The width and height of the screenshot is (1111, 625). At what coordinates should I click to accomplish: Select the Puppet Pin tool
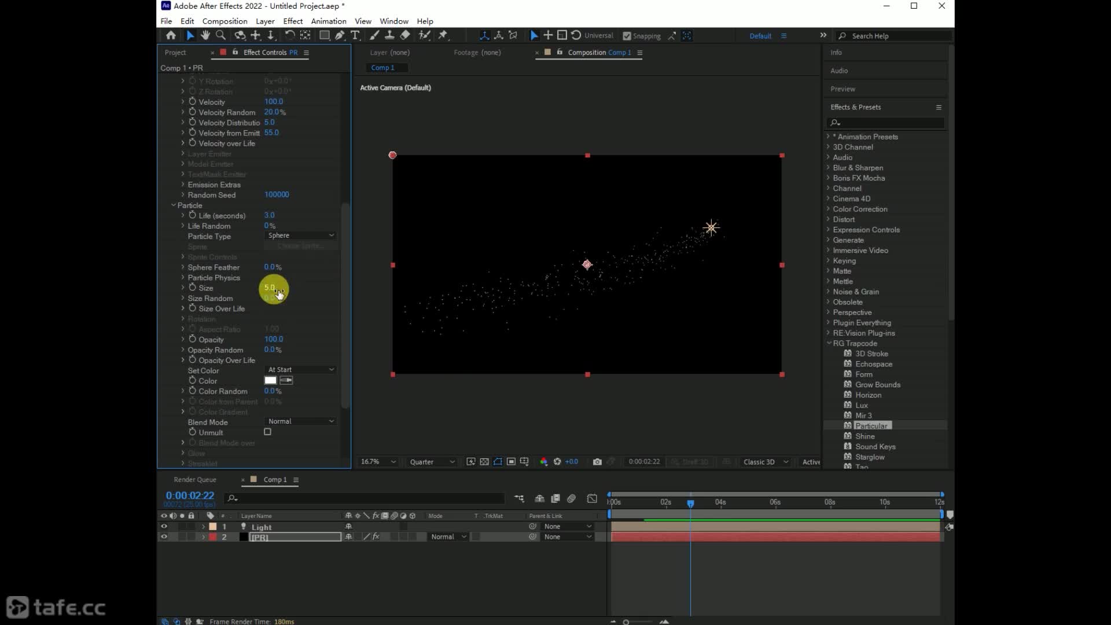[443, 35]
